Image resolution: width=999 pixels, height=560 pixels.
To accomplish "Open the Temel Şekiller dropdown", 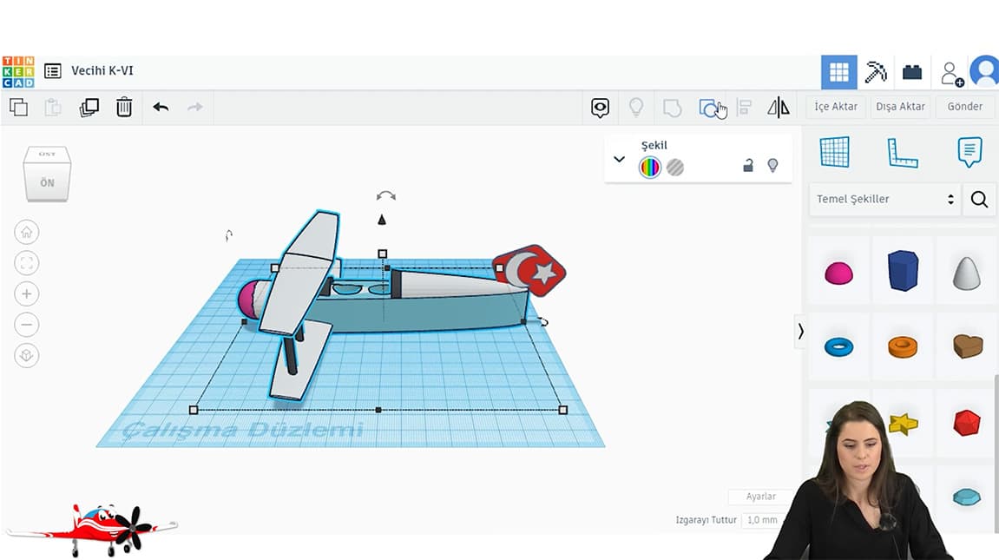I will click(884, 199).
